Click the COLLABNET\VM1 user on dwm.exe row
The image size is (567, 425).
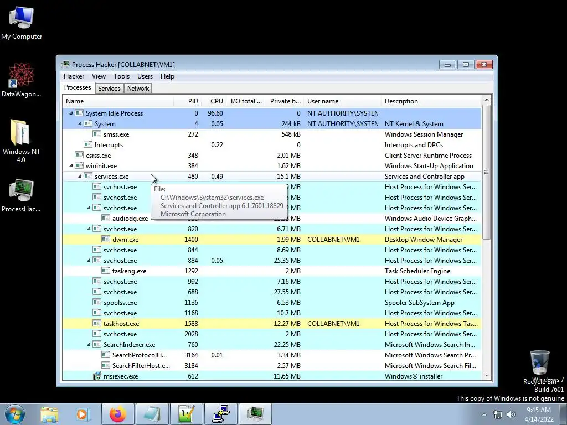333,239
